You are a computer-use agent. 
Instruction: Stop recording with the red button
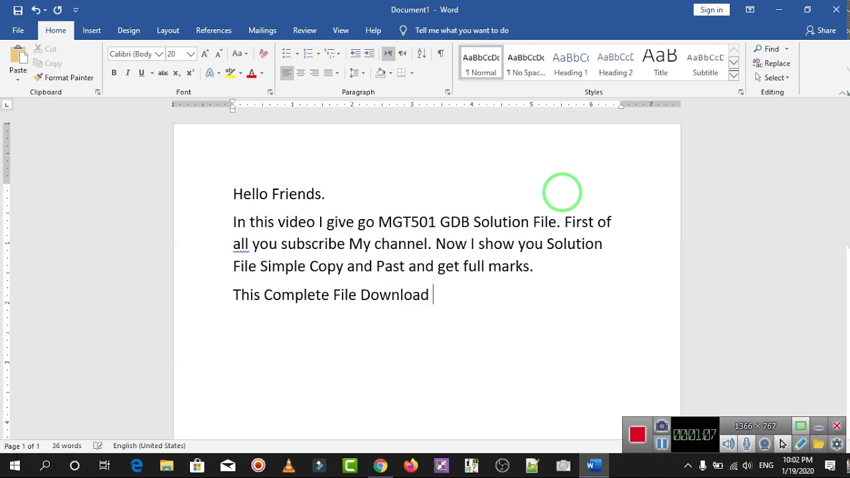637,435
